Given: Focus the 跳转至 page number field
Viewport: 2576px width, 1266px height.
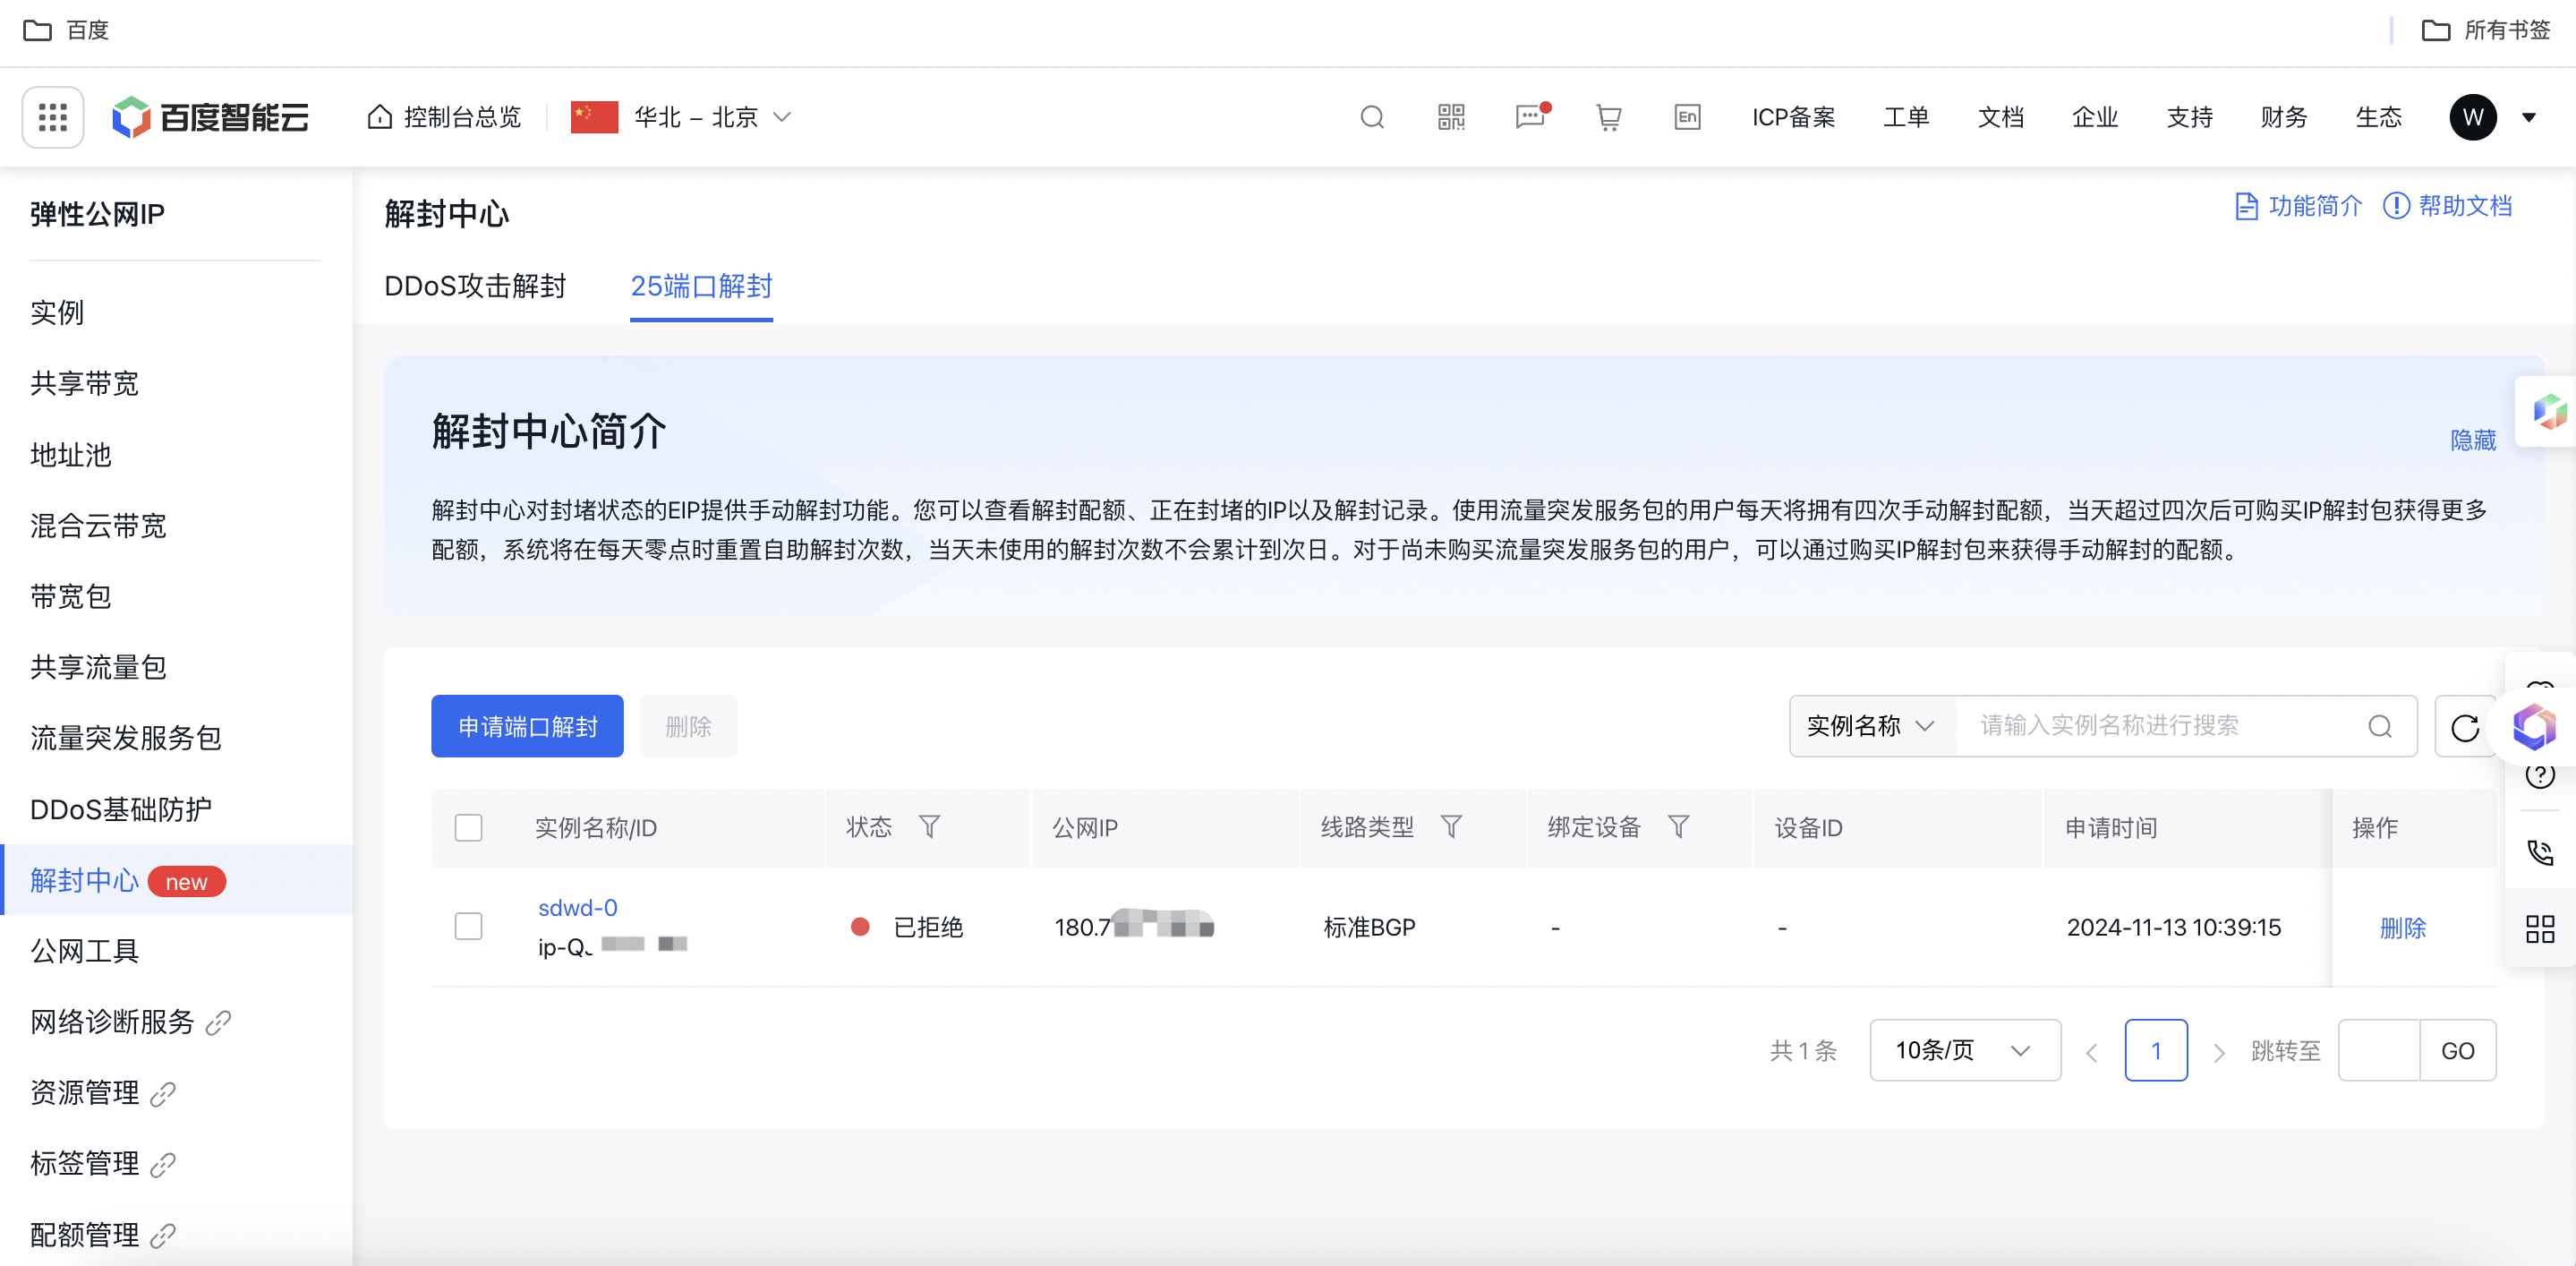Looking at the screenshot, I should (2378, 1050).
